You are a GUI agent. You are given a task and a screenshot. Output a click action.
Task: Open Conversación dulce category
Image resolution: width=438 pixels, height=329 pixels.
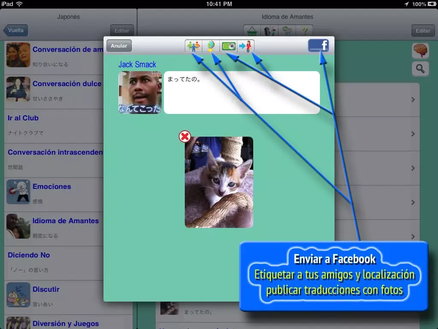[54, 92]
